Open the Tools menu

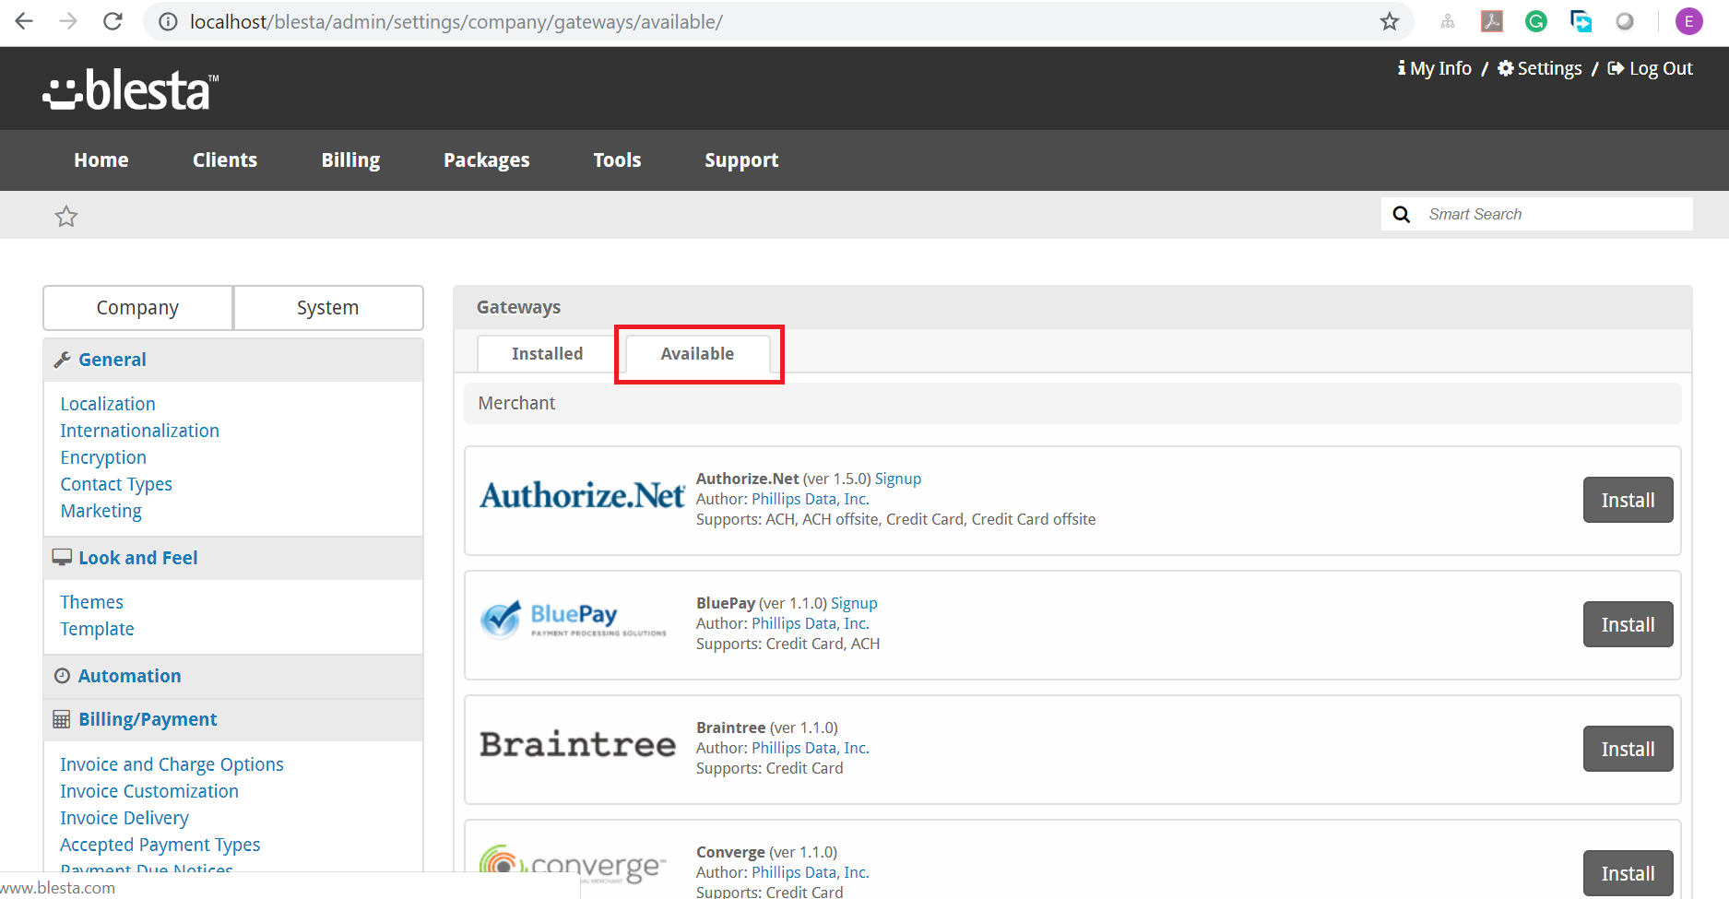[x=617, y=160]
